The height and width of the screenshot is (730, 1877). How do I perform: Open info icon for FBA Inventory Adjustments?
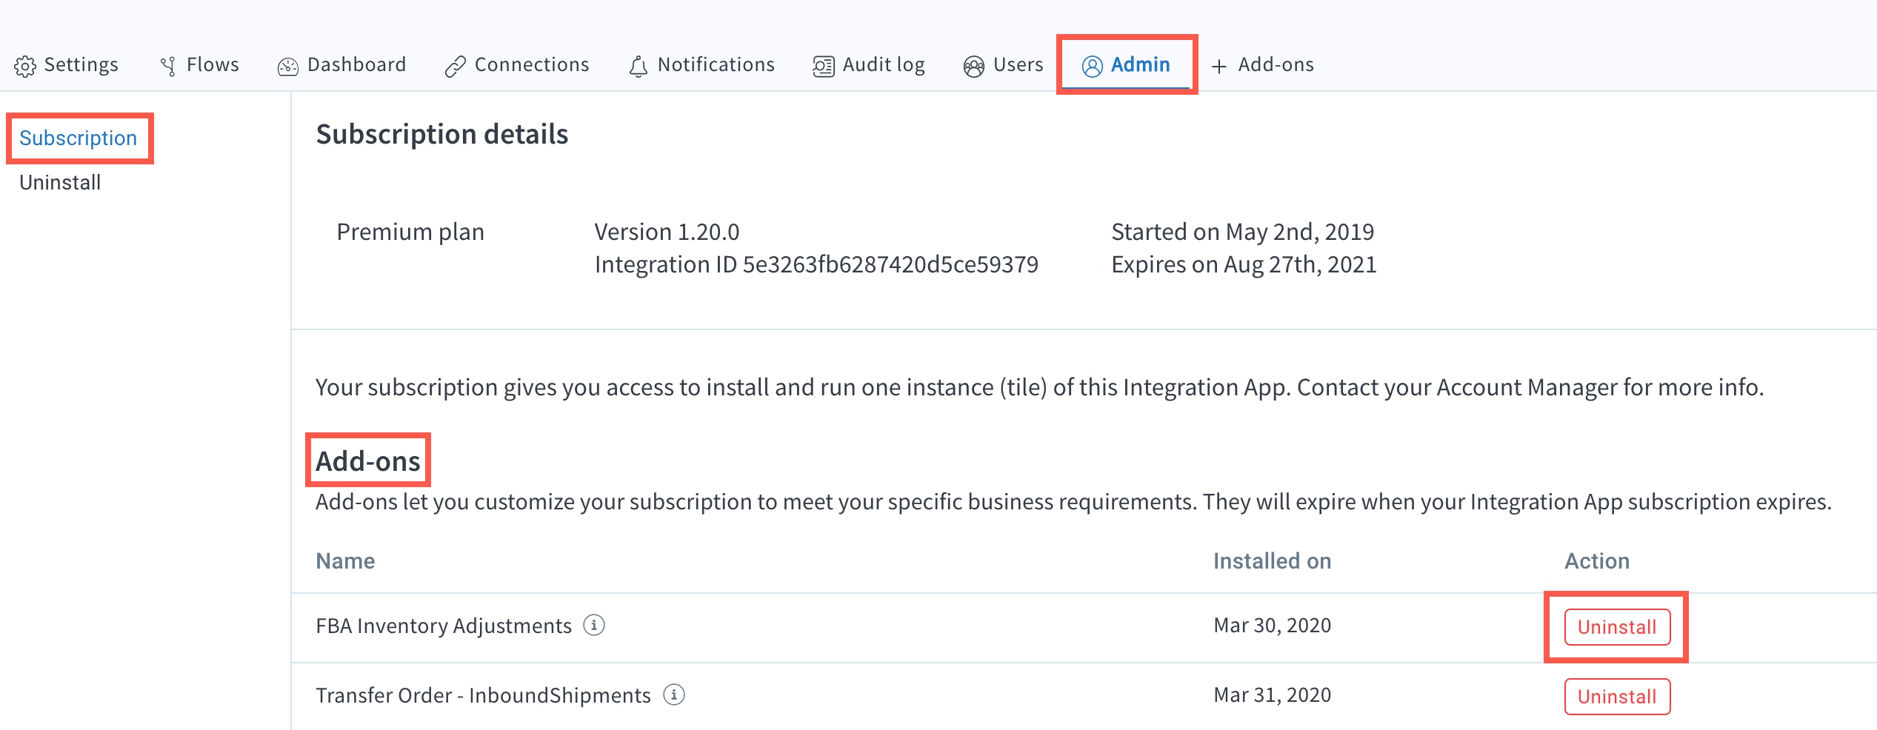[x=594, y=626]
